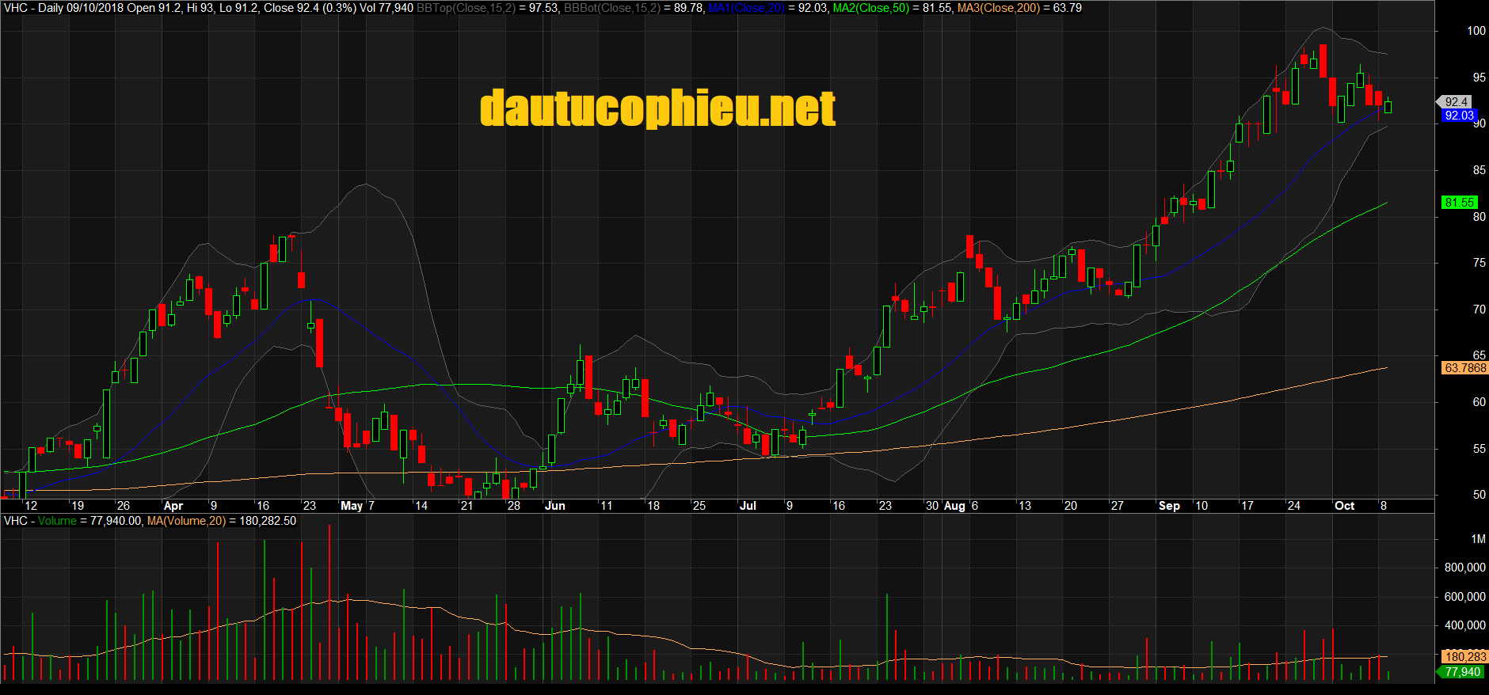
Task: Click the MA1(Close,20) legend label
Action: tap(746, 8)
